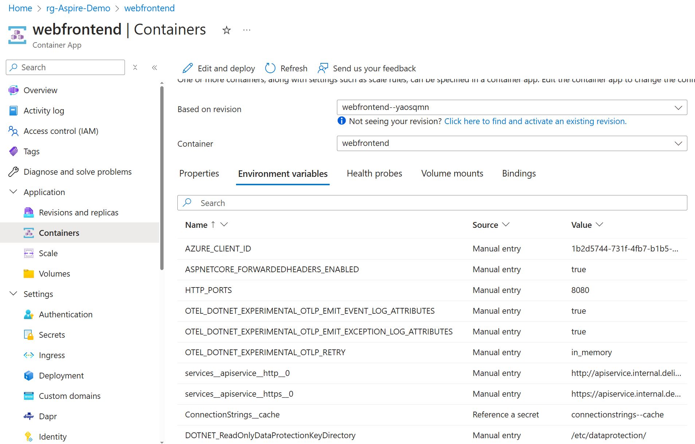The image size is (695, 444).
Task: Click the Deployment cube icon
Action: point(29,376)
